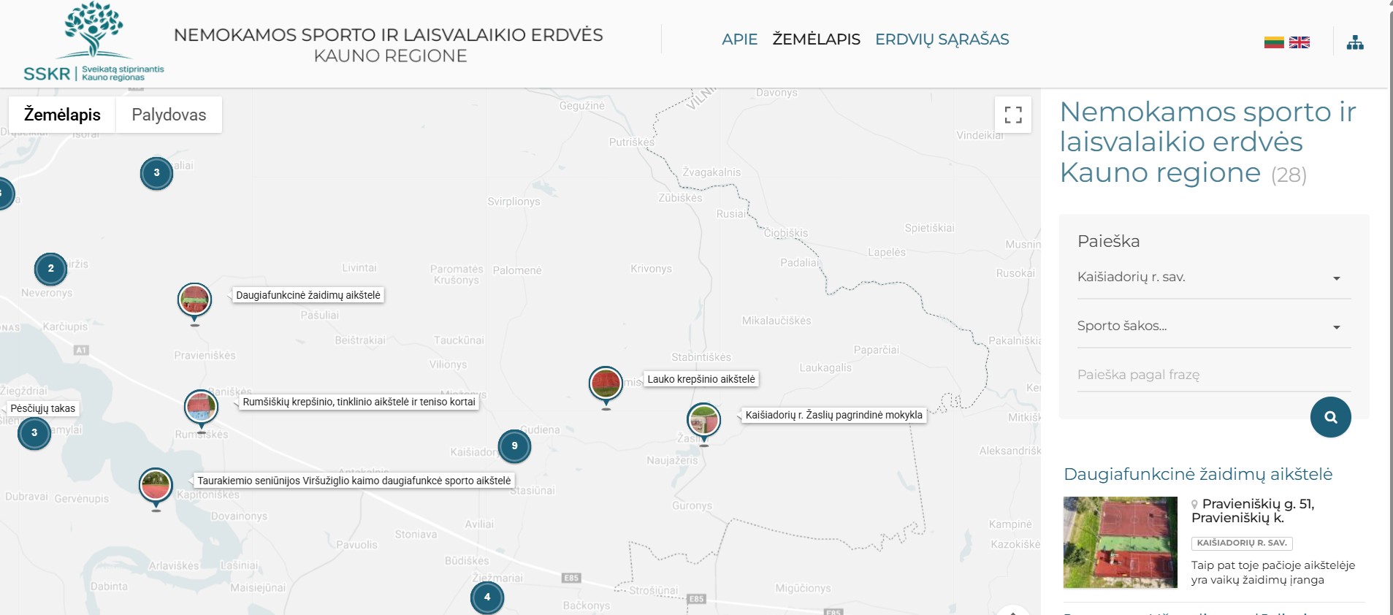The height and width of the screenshot is (615, 1393).
Task: Click the magnifier search button
Action: click(1330, 417)
